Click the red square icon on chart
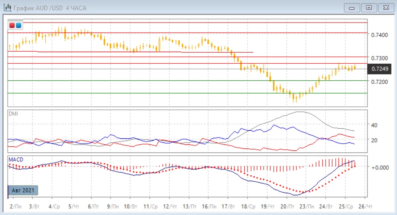 (x=12, y=25)
